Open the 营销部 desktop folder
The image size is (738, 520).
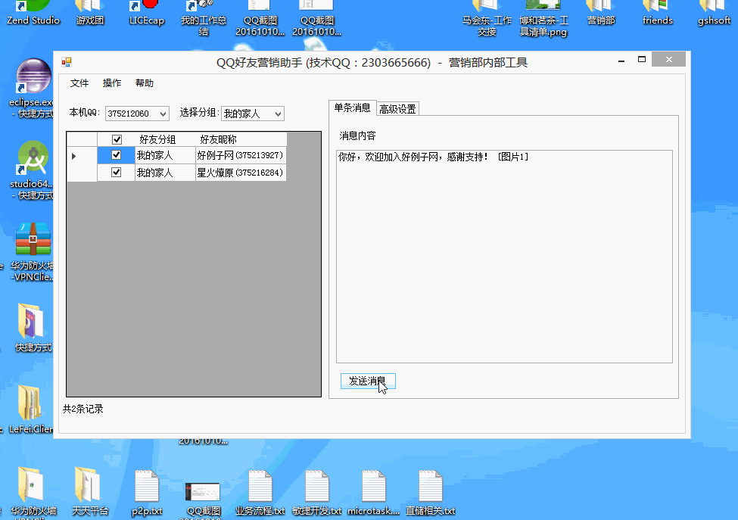(x=600, y=13)
